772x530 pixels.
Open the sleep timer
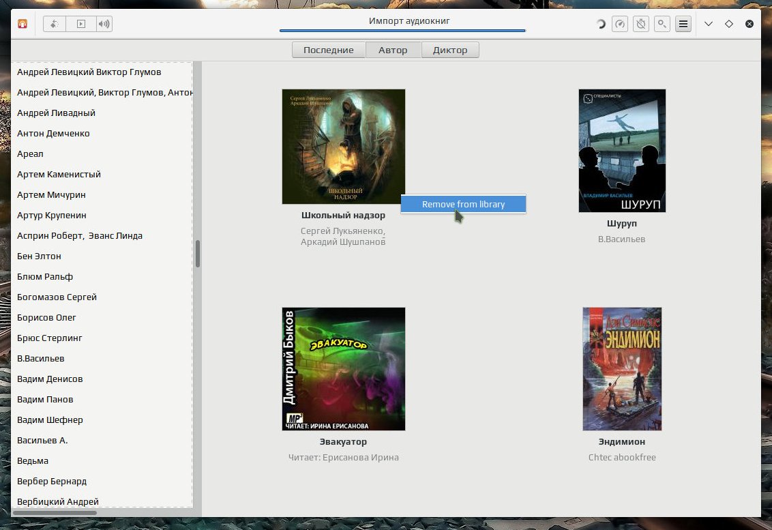pos(641,24)
